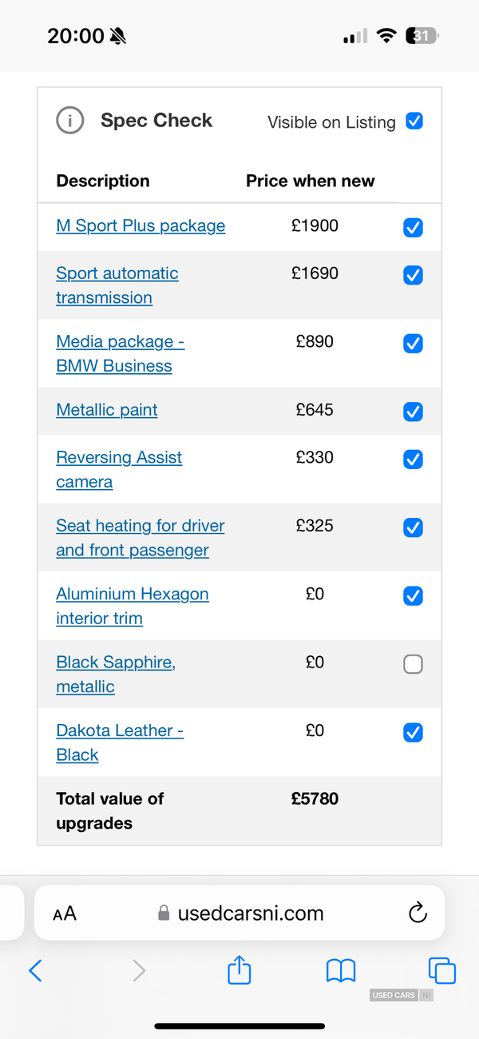
Task: Reload the usedcarsni.com page
Action: (x=418, y=913)
